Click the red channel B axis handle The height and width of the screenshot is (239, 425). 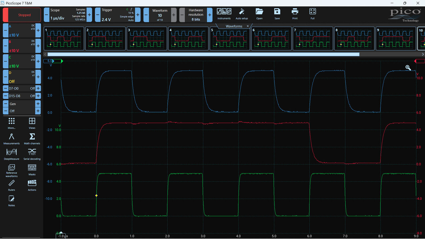coord(420,61)
